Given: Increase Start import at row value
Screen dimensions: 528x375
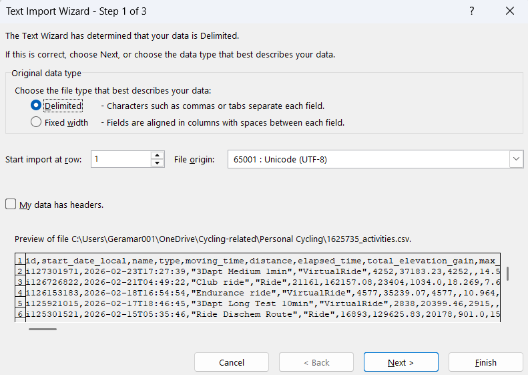Looking at the screenshot, I should click(x=158, y=155).
